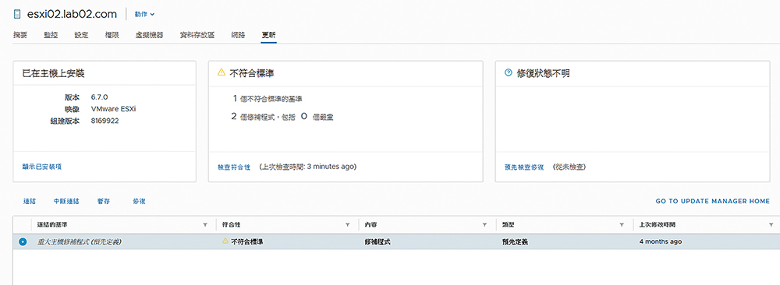Open filter for 內容 column
The height and width of the screenshot is (285, 780).
pos(484,225)
